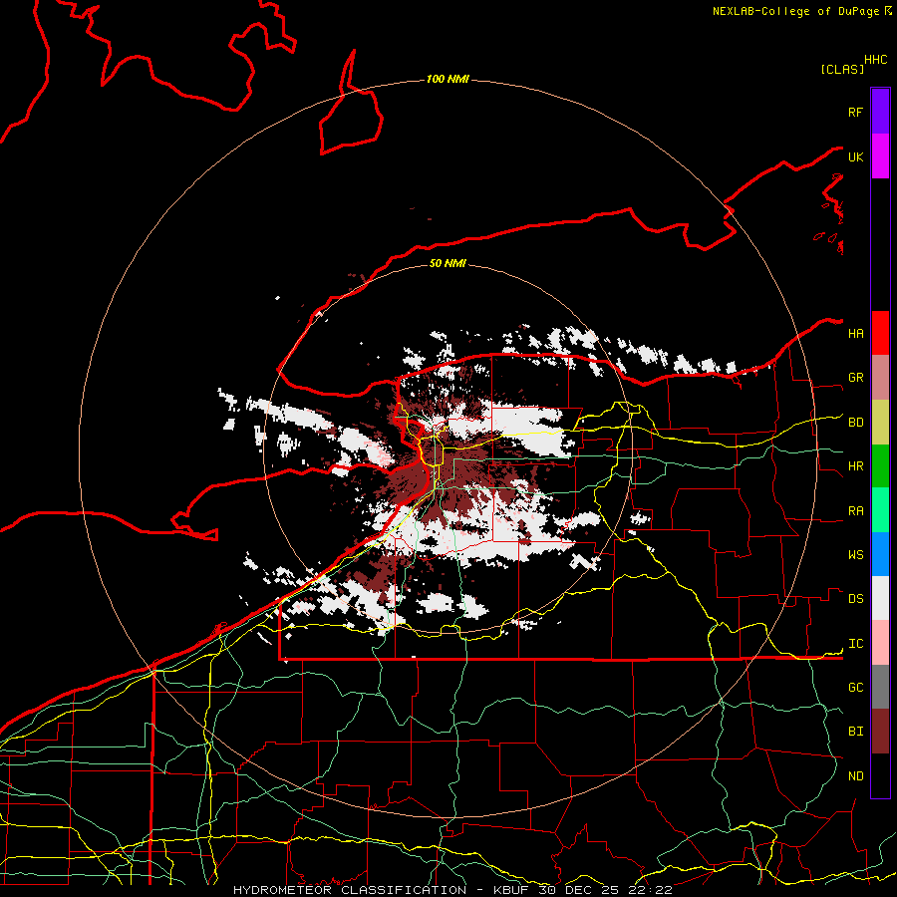The image size is (897, 897).
Task: Click the 'HA' legend label
Action: click(856, 334)
